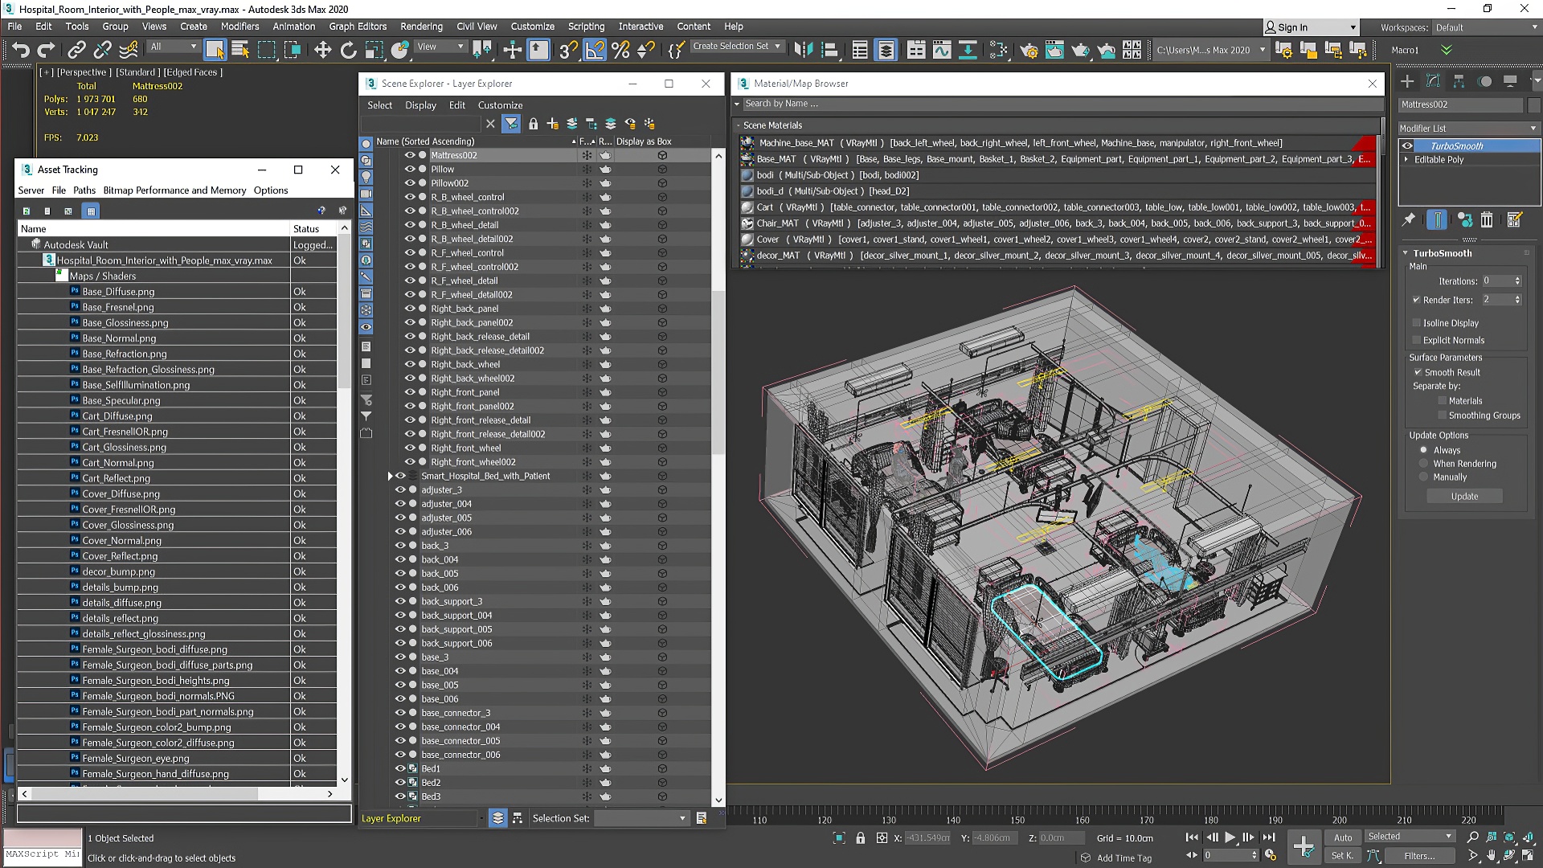The image size is (1543, 868).
Task: Hide the Pillow object via eye icon
Action: (410, 170)
